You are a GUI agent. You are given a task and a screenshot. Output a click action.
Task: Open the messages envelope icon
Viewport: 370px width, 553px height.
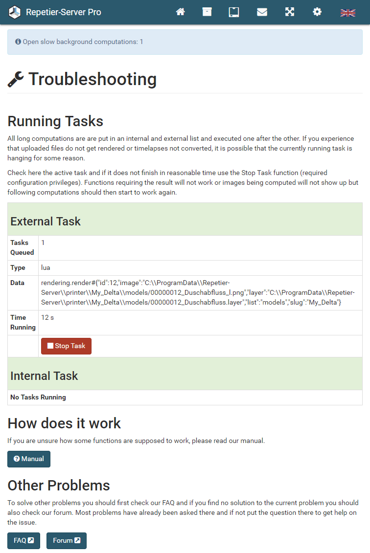click(262, 12)
